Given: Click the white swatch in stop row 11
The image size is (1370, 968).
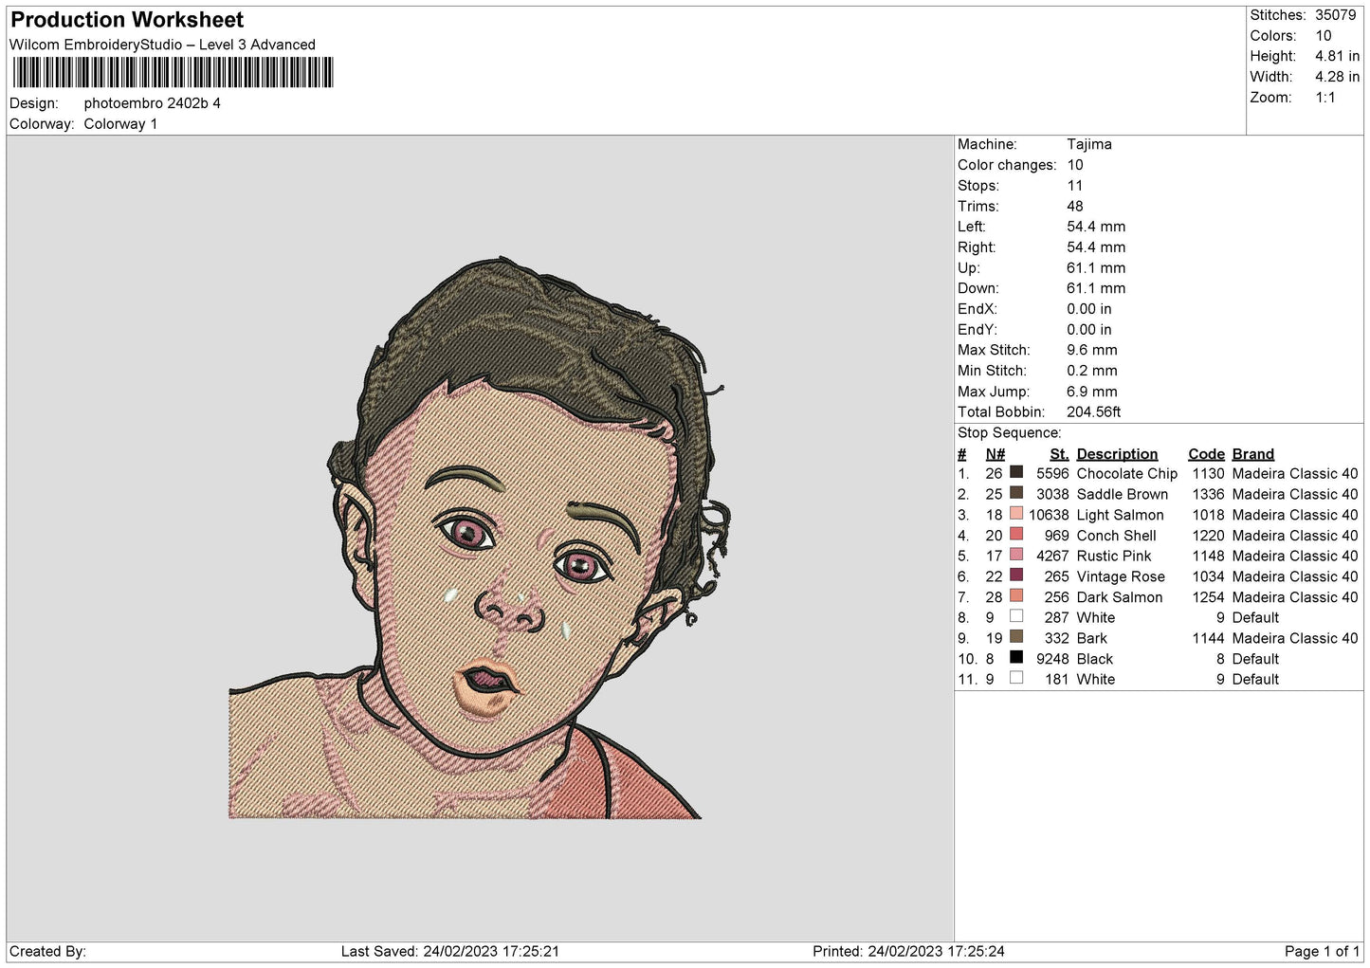Looking at the screenshot, I should coord(1016,678).
